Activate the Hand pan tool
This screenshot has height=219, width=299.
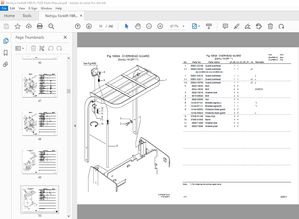[x=138, y=26]
